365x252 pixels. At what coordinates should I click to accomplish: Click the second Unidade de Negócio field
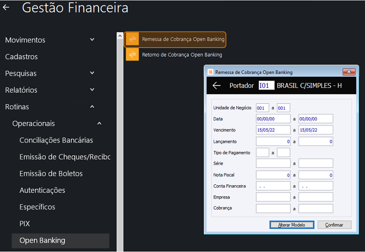pyautogui.click(x=283, y=108)
